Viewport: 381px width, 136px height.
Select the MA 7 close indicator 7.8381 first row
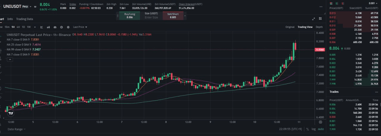click(23, 39)
